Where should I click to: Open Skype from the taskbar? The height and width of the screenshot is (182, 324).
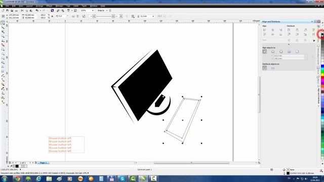(122, 178)
